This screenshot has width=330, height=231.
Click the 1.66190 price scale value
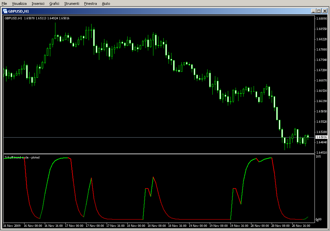tap(322, 101)
